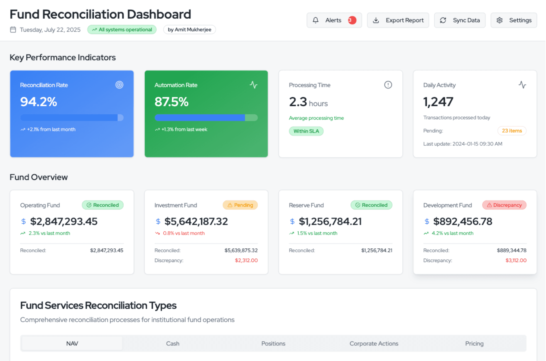This screenshot has height=361, width=546.
Task: Click the "Within SLA" status badge
Action: pos(306,131)
